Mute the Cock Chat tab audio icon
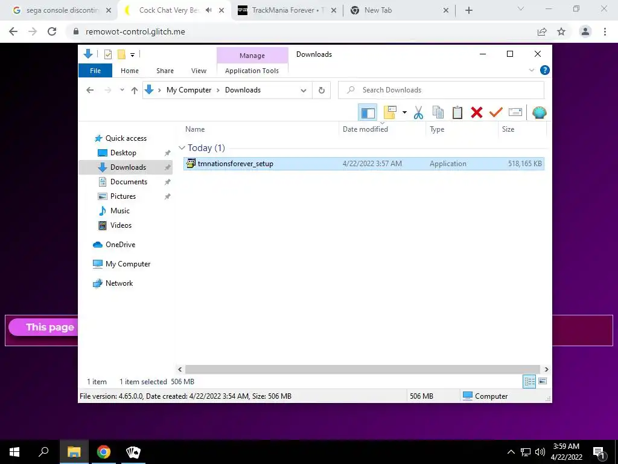 (208, 10)
